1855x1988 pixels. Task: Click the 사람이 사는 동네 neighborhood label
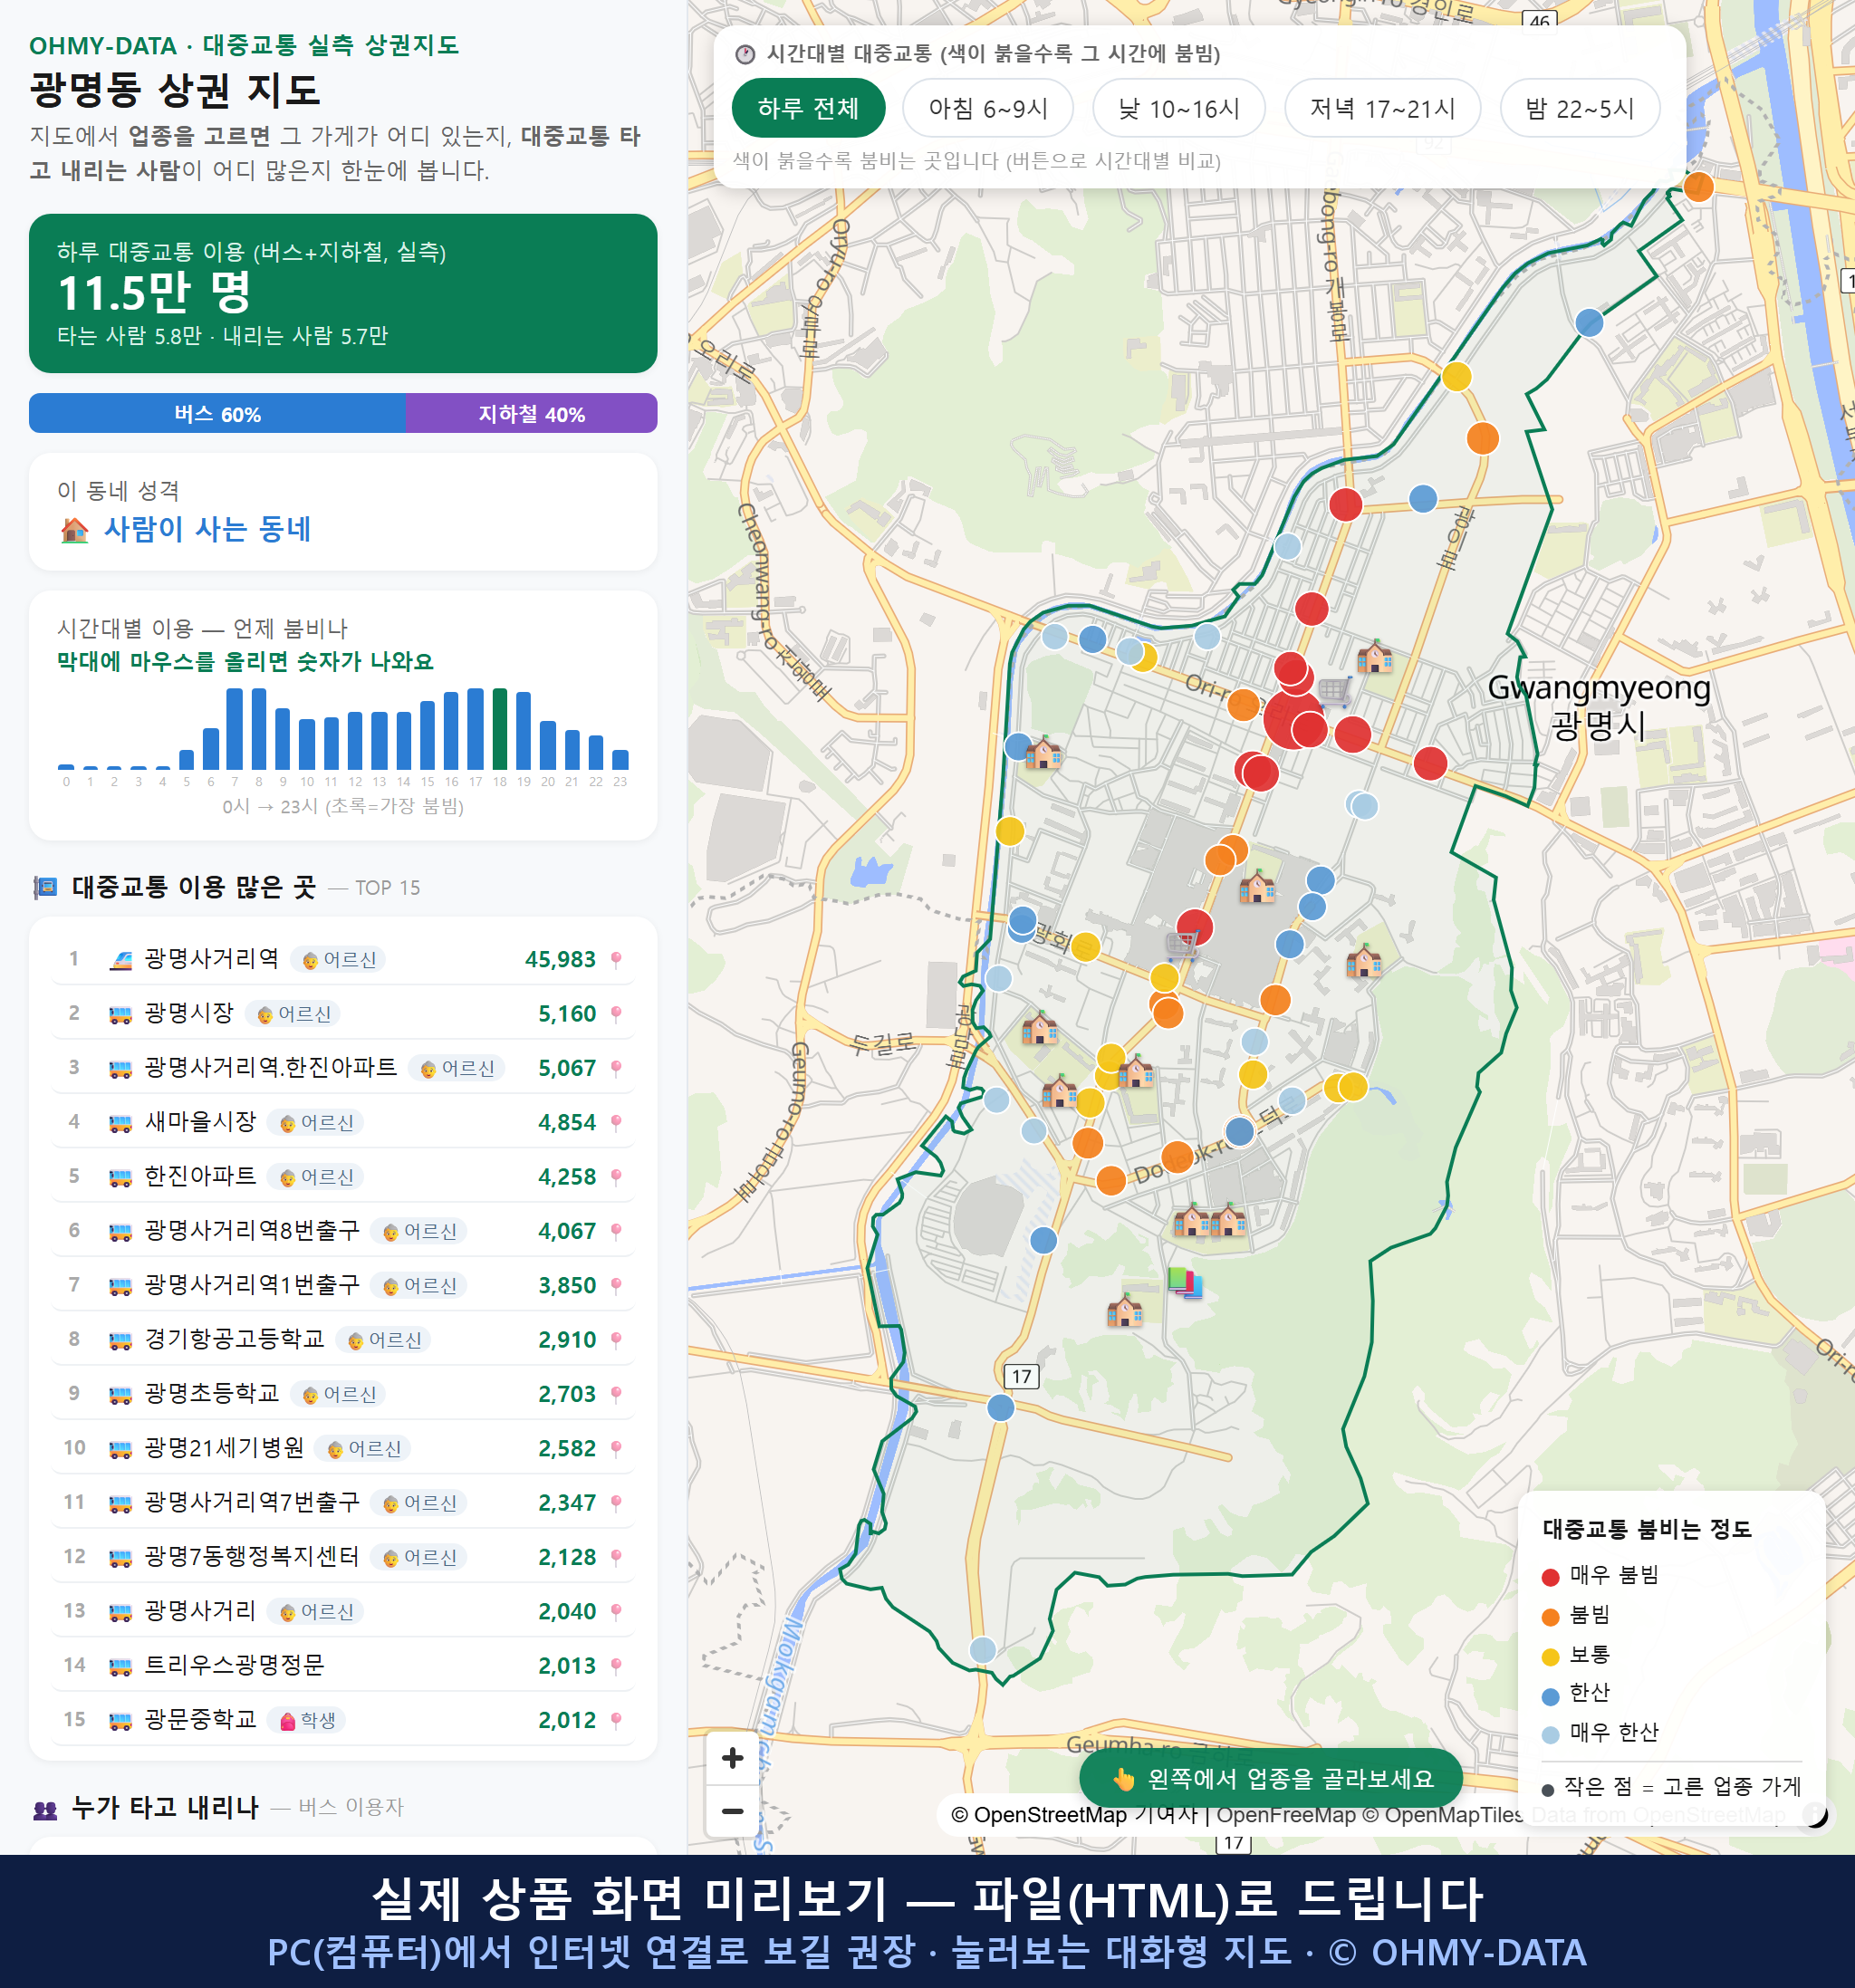point(207,529)
